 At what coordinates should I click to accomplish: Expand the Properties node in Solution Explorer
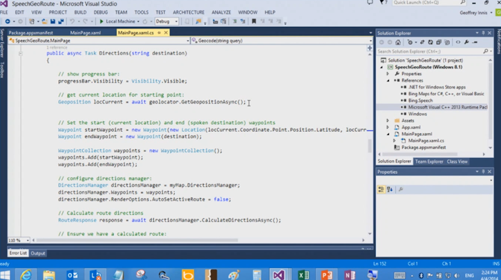tap(388, 74)
